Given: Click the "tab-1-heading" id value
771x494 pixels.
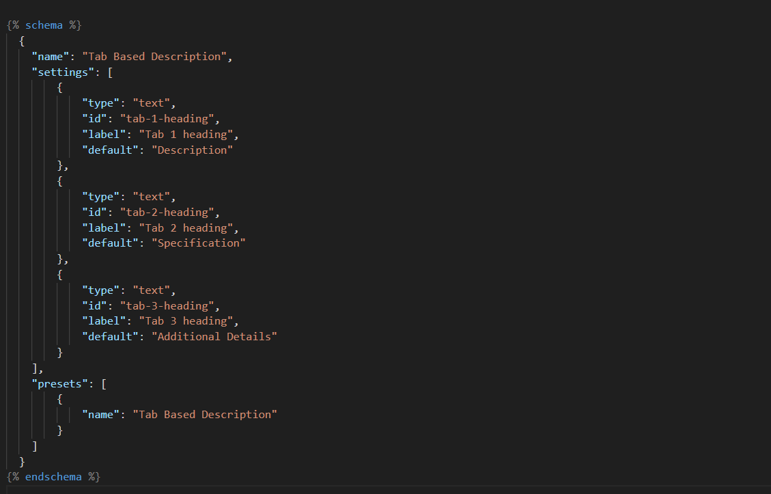Looking at the screenshot, I should [x=170, y=119].
